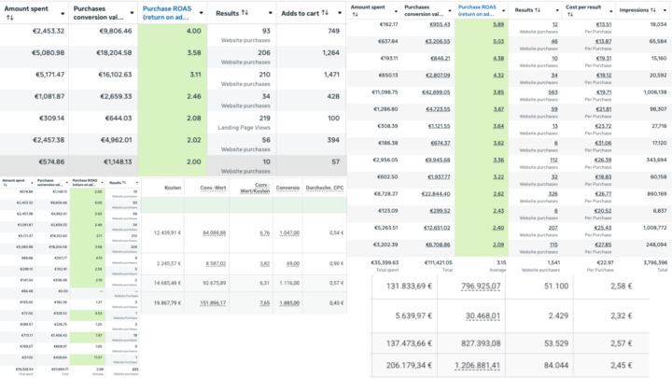This screenshot has width=672, height=378.
Task: Select the 2,58 € cell
Action: [x=621, y=286]
